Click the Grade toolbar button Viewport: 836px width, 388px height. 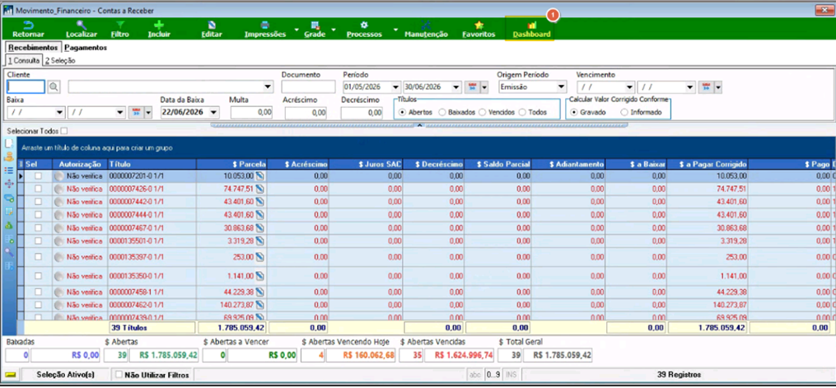pos(315,30)
